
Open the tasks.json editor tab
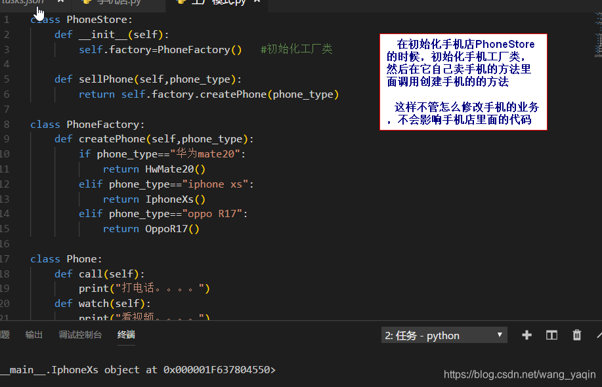[22, 2]
